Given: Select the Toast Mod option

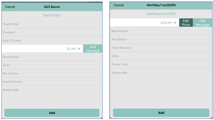Looking at the screenshot, I should 11,24.
